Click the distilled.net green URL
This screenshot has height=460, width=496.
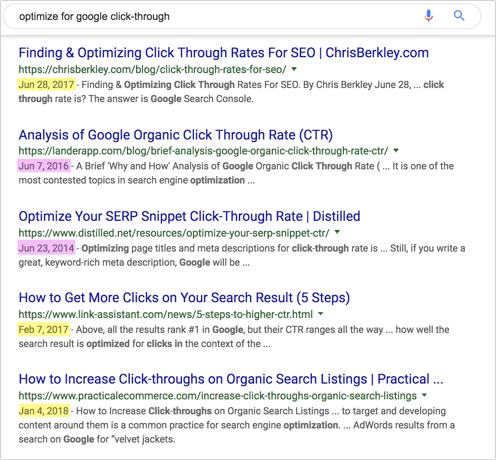(174, 232)
